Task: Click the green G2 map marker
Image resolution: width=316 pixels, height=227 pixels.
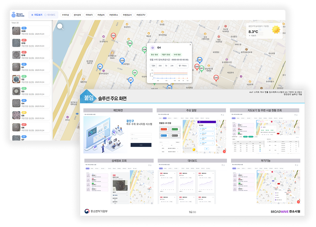Action: tap(134, 73)
